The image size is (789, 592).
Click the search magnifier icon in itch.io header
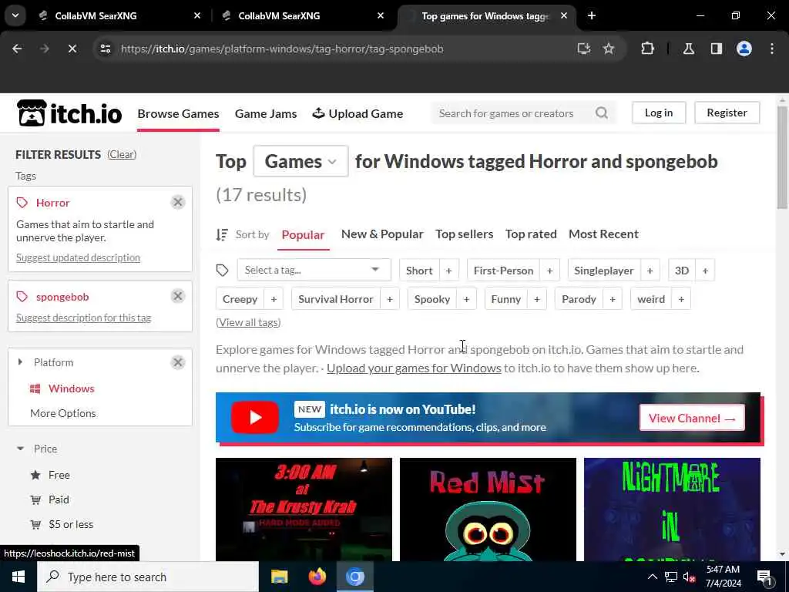(602, 113)
